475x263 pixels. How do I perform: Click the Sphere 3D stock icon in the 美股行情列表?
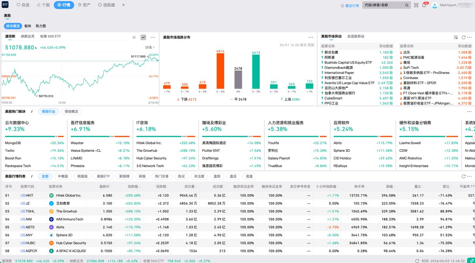[51, 235]
